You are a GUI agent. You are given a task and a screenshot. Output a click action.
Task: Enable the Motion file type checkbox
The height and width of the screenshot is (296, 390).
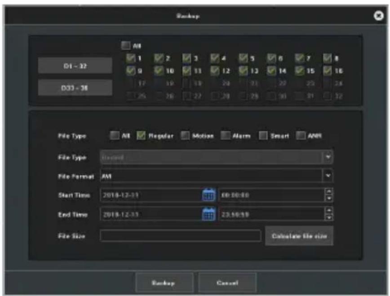pos(185,136)
